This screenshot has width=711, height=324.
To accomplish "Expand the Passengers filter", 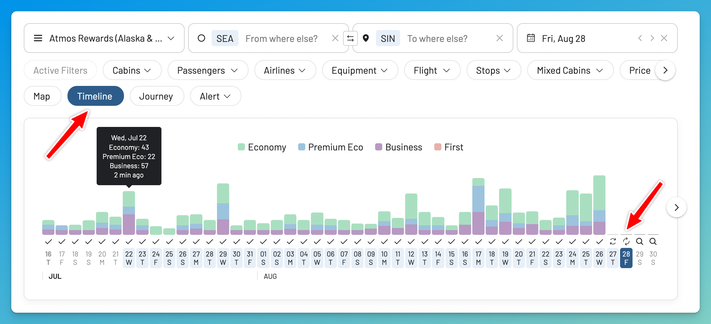I will tap(208, 70).
